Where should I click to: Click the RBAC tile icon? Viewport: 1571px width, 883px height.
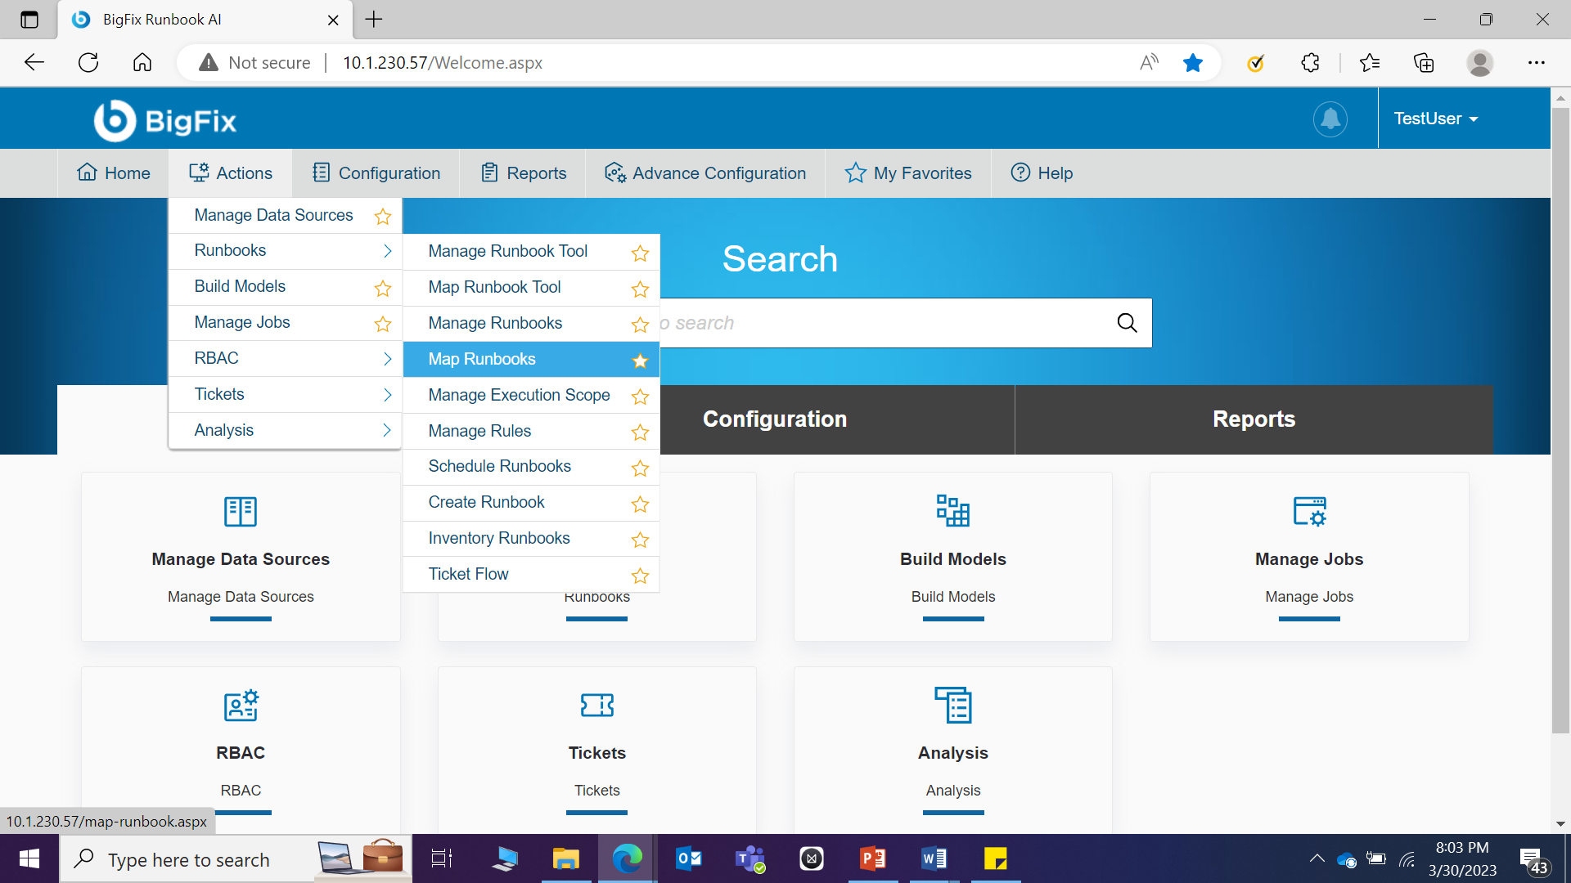(241, 705)
